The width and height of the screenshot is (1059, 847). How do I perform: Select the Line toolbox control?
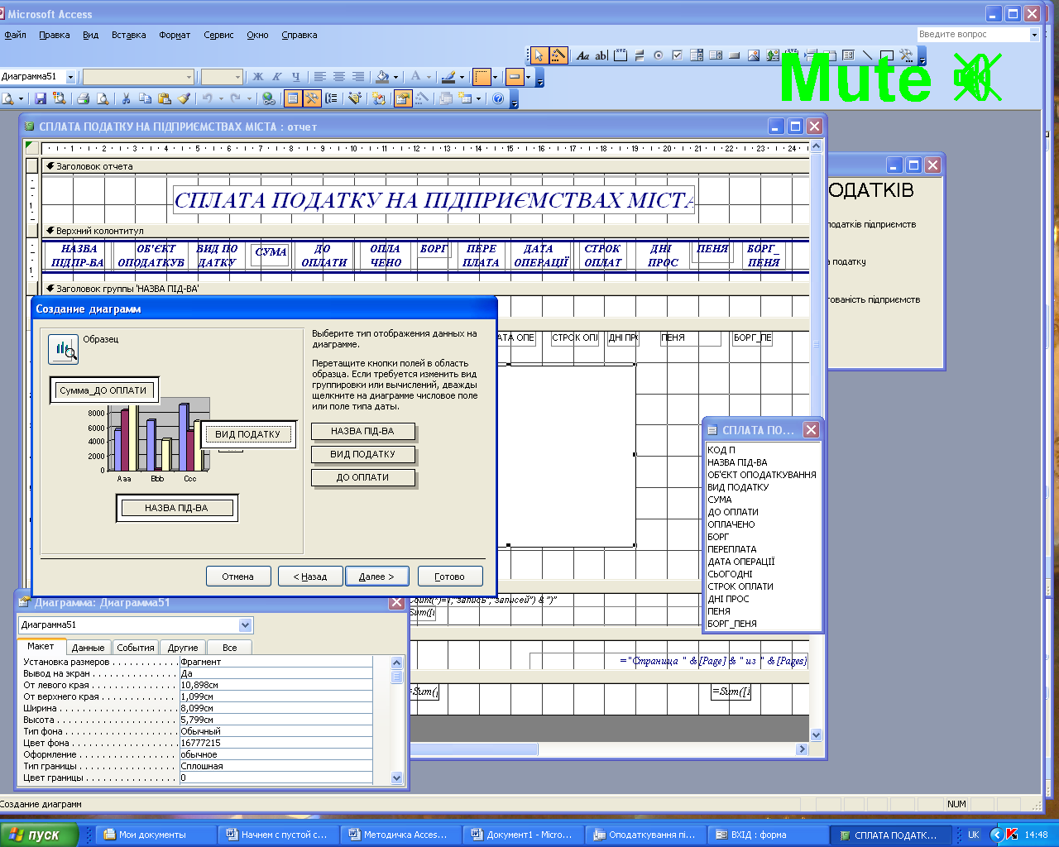tap(867, 55)
